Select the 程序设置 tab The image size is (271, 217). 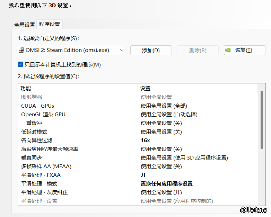50,24
